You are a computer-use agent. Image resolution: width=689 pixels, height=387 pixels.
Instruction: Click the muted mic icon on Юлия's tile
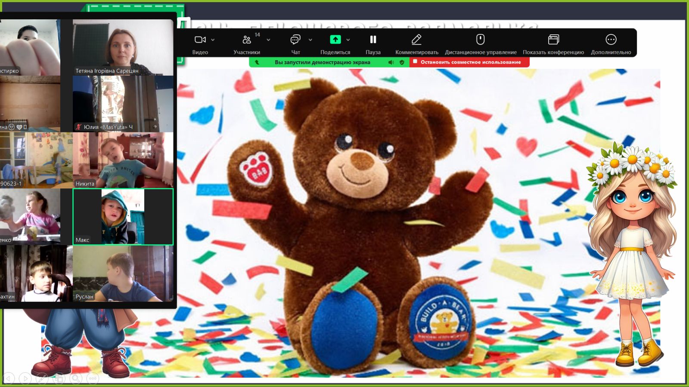78,127
